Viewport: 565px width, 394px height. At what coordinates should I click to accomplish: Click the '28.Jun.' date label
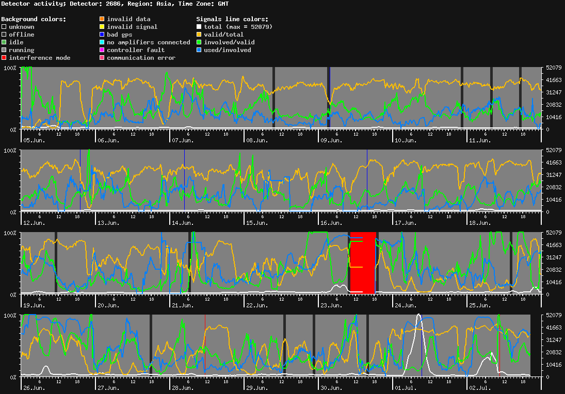(183, 388)
